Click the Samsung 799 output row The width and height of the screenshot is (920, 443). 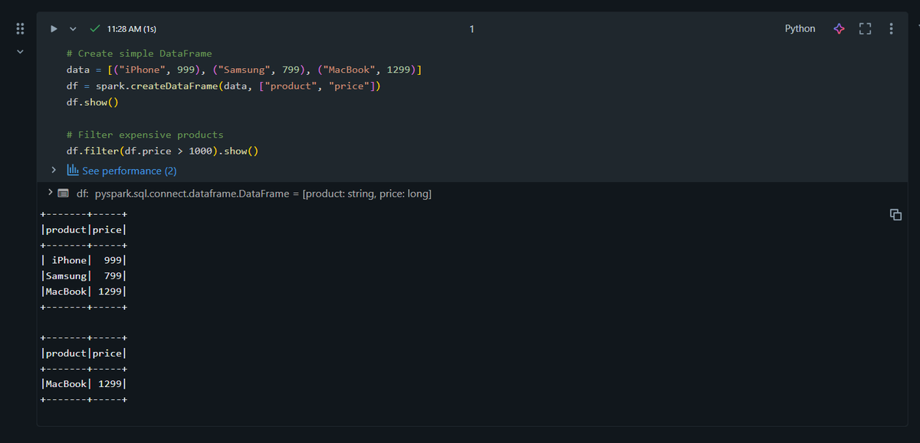(84, 275)
